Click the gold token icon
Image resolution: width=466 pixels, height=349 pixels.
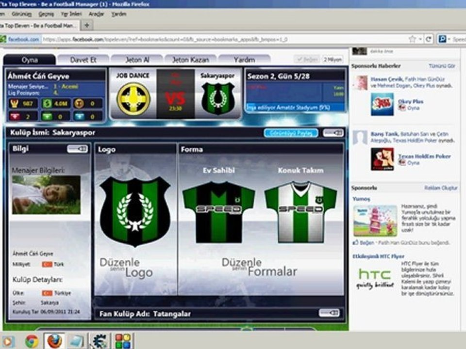[x=79, y=104]
